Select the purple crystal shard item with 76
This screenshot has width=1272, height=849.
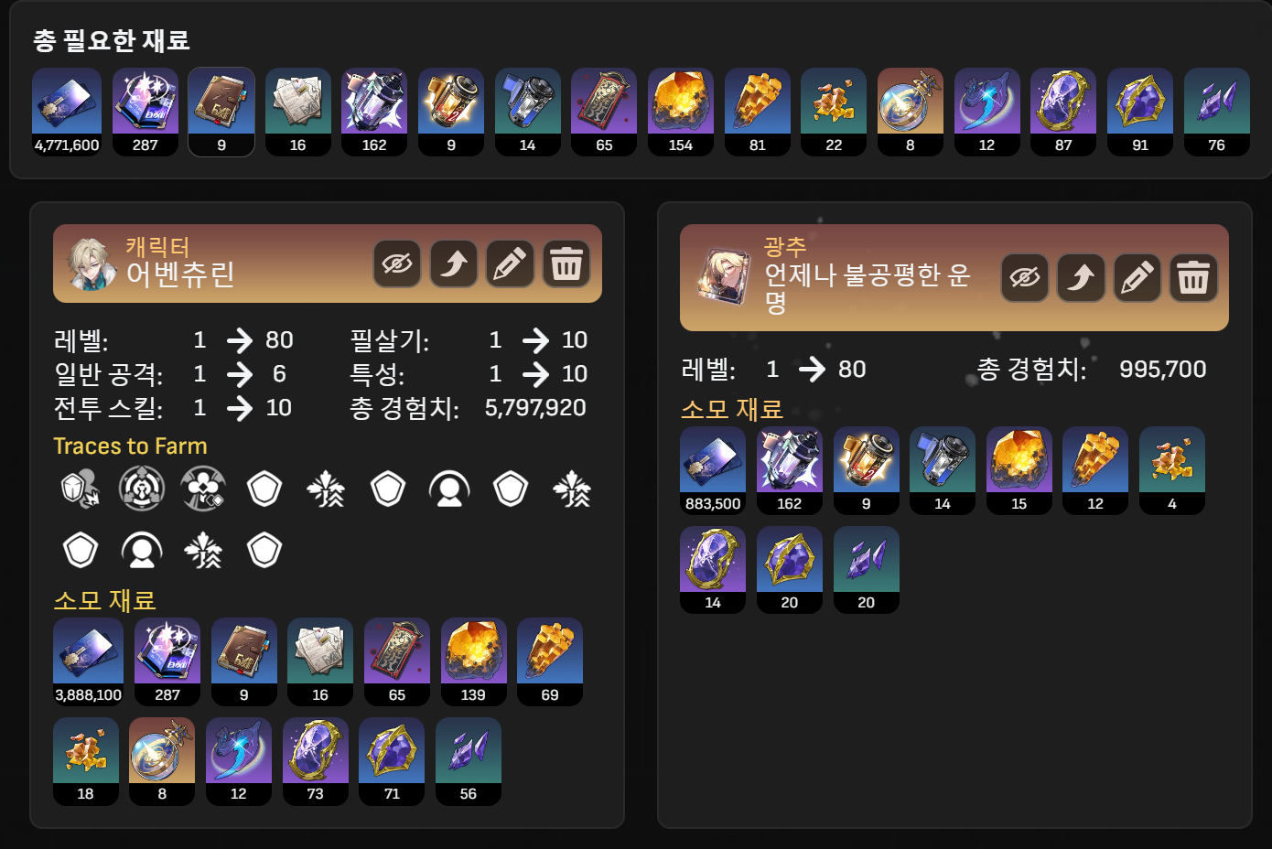(1216, 112)
